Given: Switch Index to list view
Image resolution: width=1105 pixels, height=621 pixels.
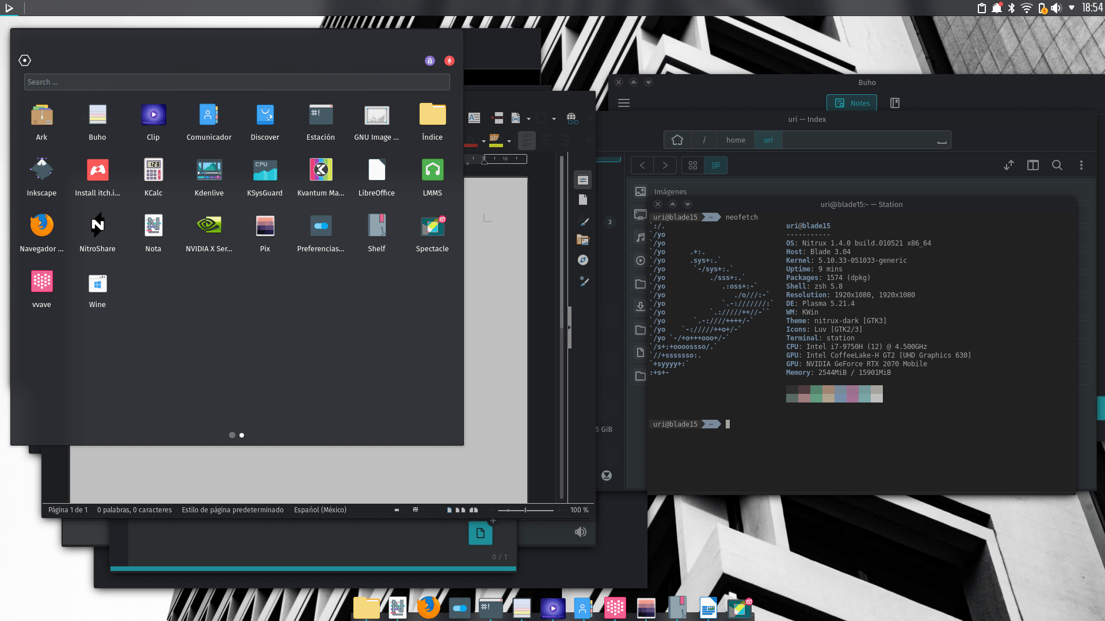Looking at the screenshot, I should pos(715,166).
